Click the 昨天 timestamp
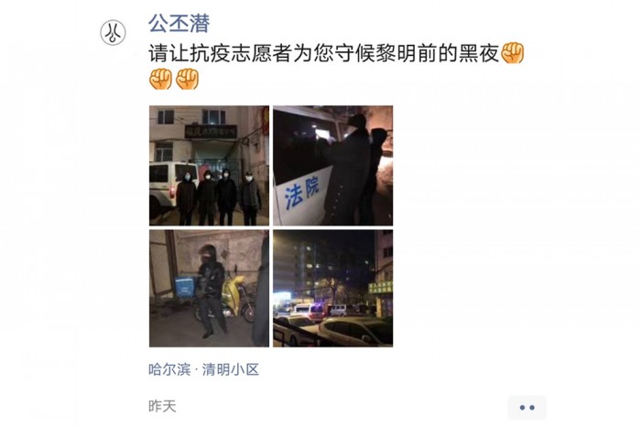Viewport: 641px width, 428px height. [162, 406]
